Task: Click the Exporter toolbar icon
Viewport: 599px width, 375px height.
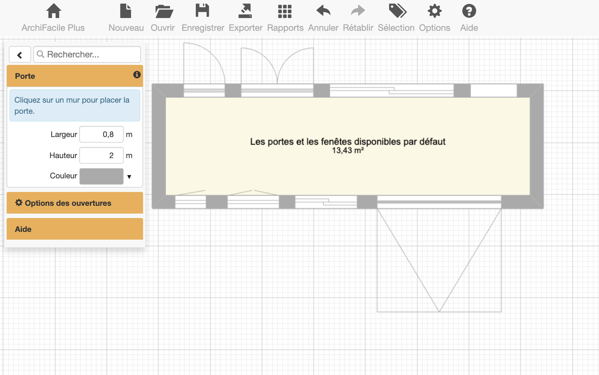Action: click(x=245, y=11)
